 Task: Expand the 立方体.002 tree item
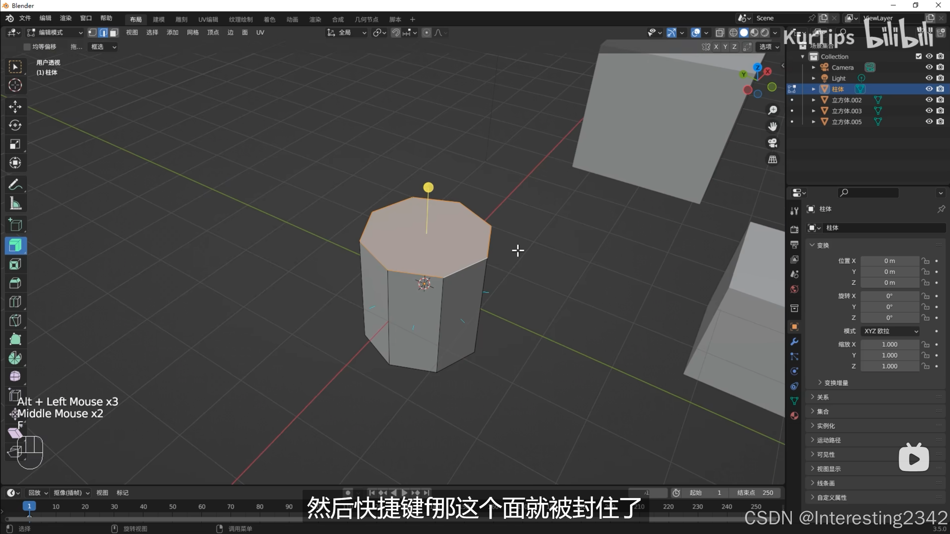[x=813, y=100]
